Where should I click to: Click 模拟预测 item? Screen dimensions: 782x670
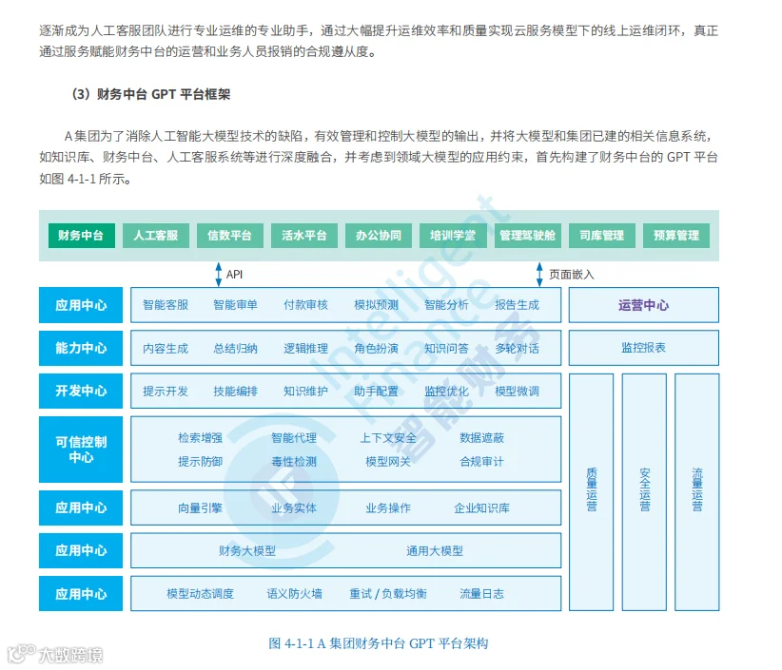click(x=376, y=305)
